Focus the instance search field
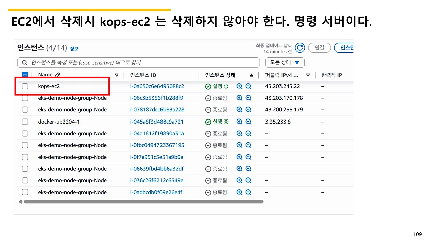This screenshot has width=428, height=241. 138,63
